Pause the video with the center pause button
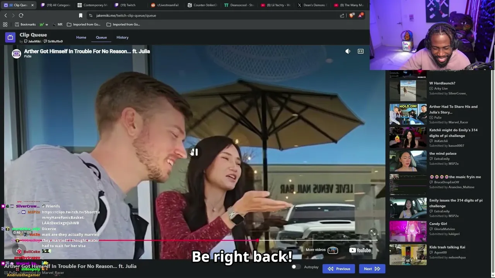Screen dimensions: 495x278 194,152
